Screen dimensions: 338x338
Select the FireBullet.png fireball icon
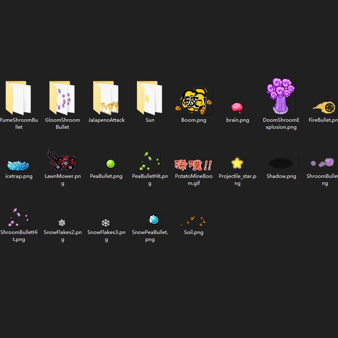[324, 107]
